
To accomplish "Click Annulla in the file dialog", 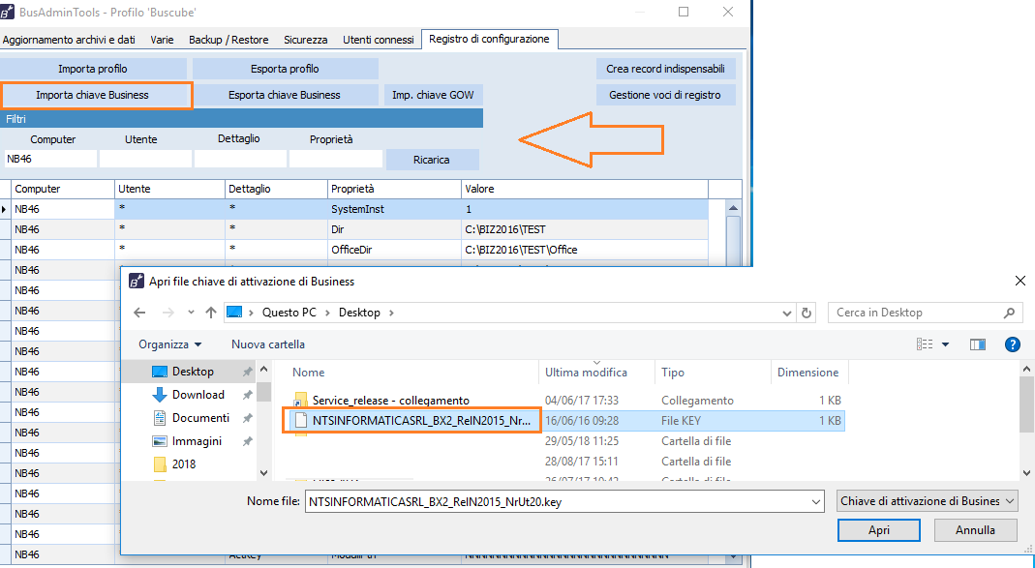I will [975, 529].
